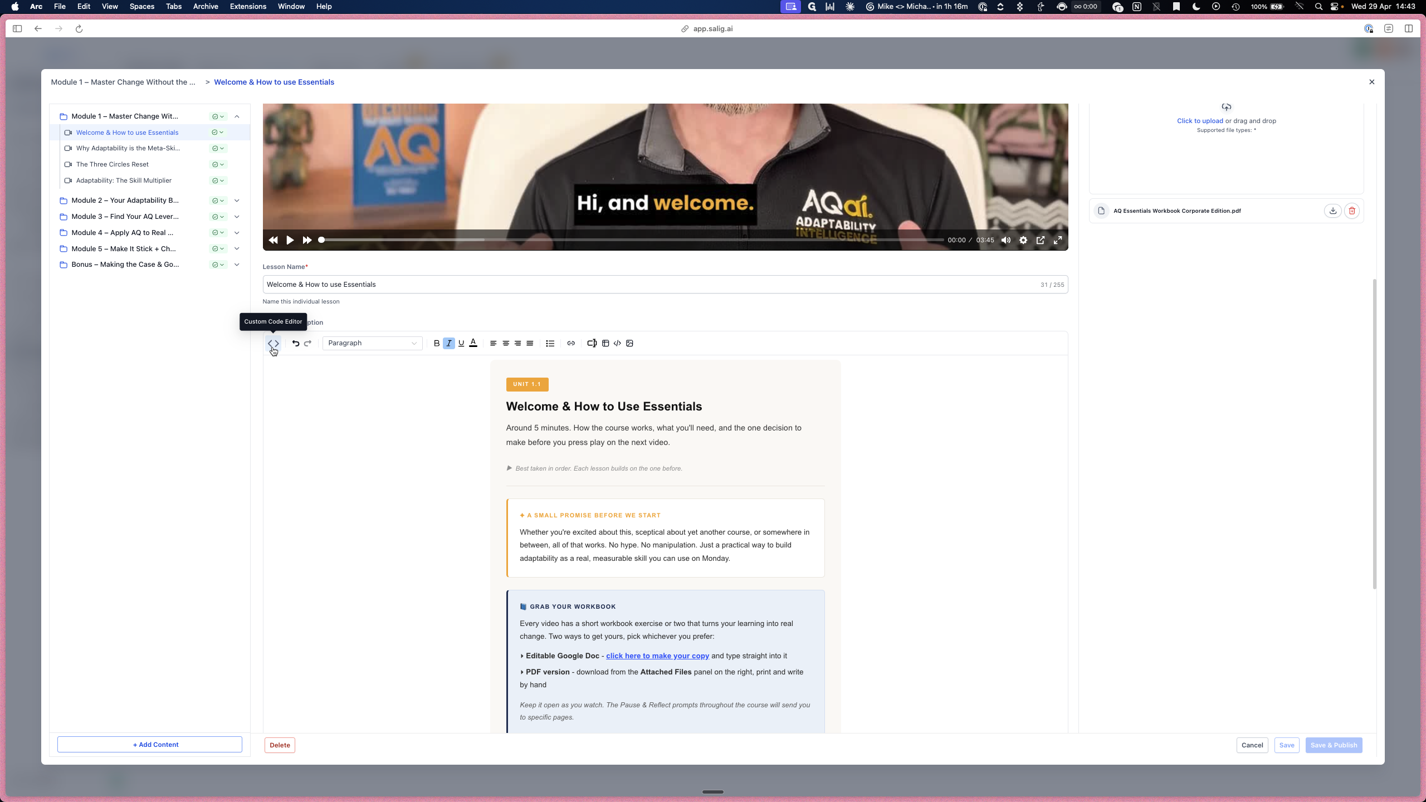Image resolution: width=1426 pixels, height=802 pixels.
Task: Click the Lesson Name input field
Action: click(665, 285)
